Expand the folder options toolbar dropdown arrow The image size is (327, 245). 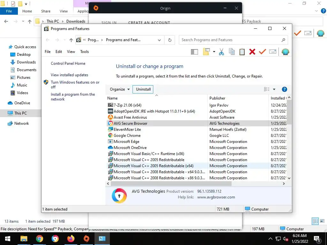pos(214,52)
